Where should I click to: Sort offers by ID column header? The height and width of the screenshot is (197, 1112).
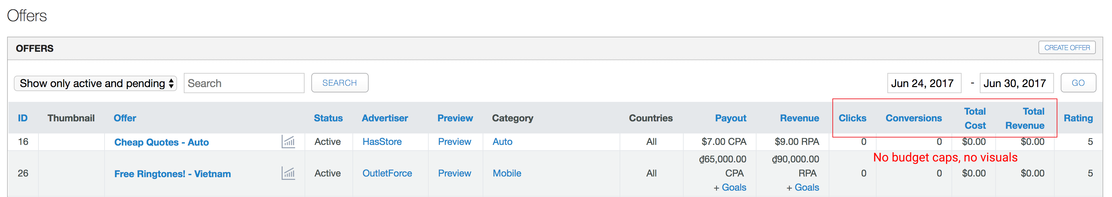pyautogui.click(x=23, y=118)
